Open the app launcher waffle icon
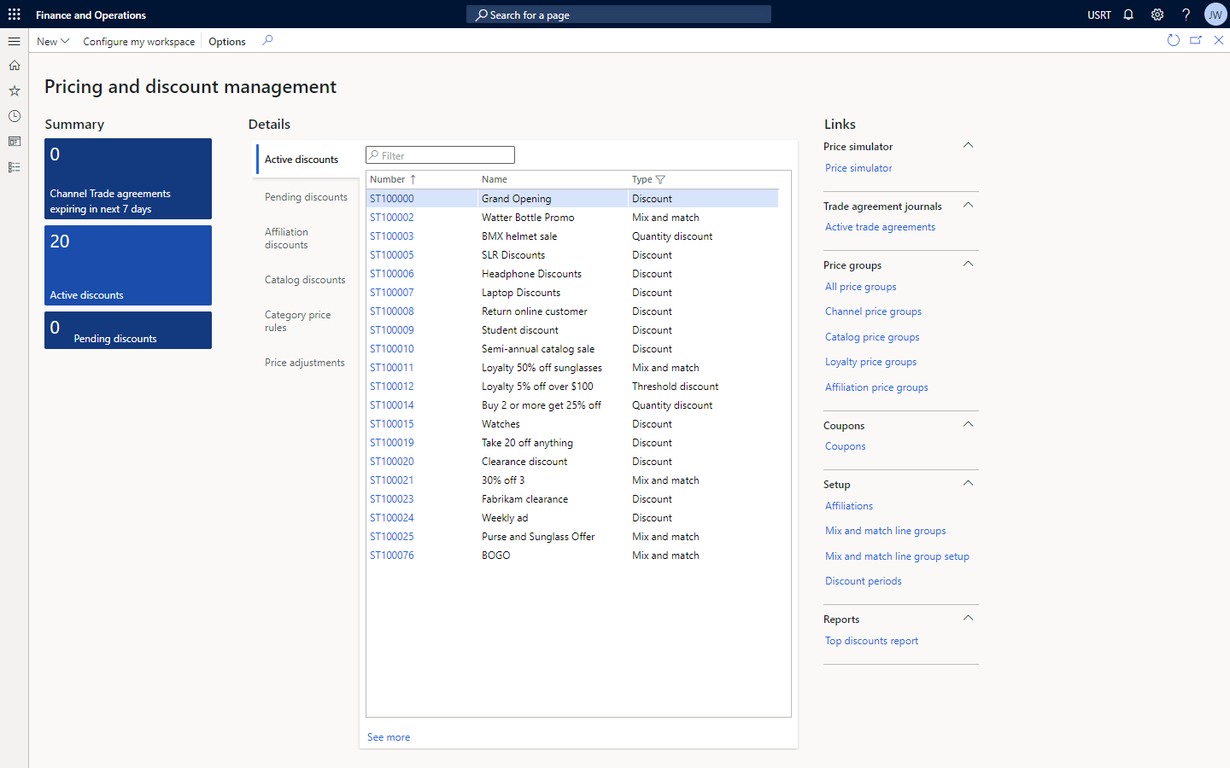 click(x=15, y=15)
